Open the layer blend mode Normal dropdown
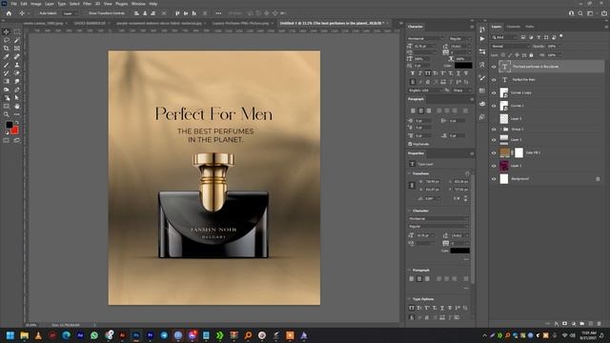The image size is (610, 343). 510,47
